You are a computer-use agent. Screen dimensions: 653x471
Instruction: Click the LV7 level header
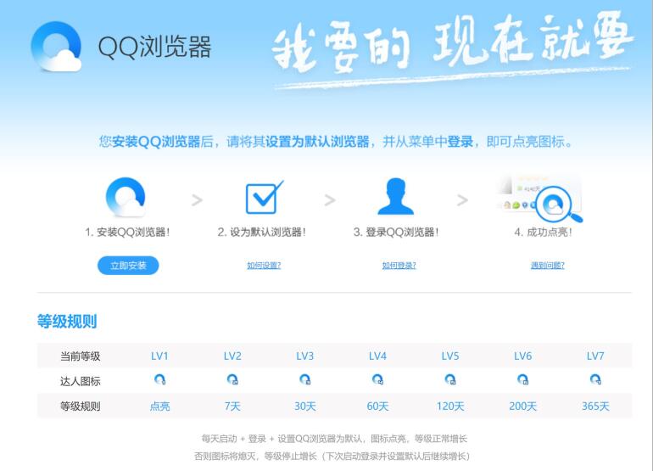click(x=595, y=356)
